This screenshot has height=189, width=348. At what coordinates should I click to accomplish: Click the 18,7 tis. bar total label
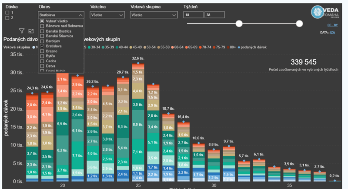coord(168,108)
